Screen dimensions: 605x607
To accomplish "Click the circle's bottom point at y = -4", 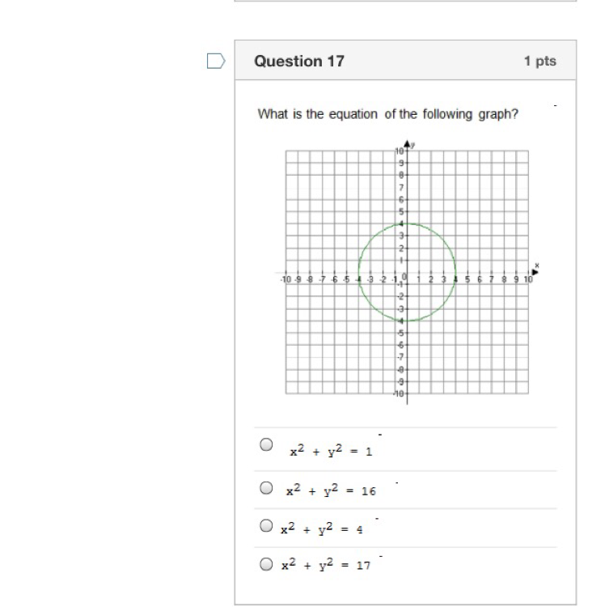I will click(x=407, y=321).
